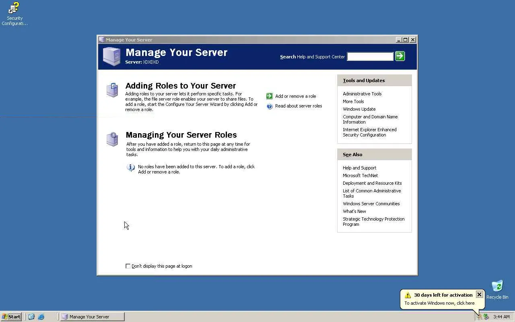Tick Don't display this page at logon
This screenshot has width=515, height=322.
128,266
